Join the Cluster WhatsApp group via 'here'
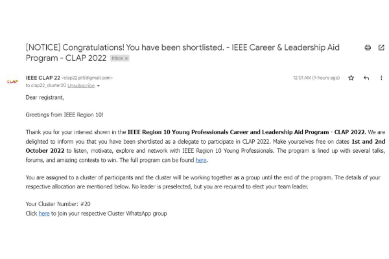 [44, 213]
